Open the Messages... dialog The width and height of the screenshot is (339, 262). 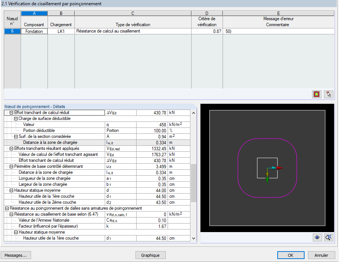point(16,255)
